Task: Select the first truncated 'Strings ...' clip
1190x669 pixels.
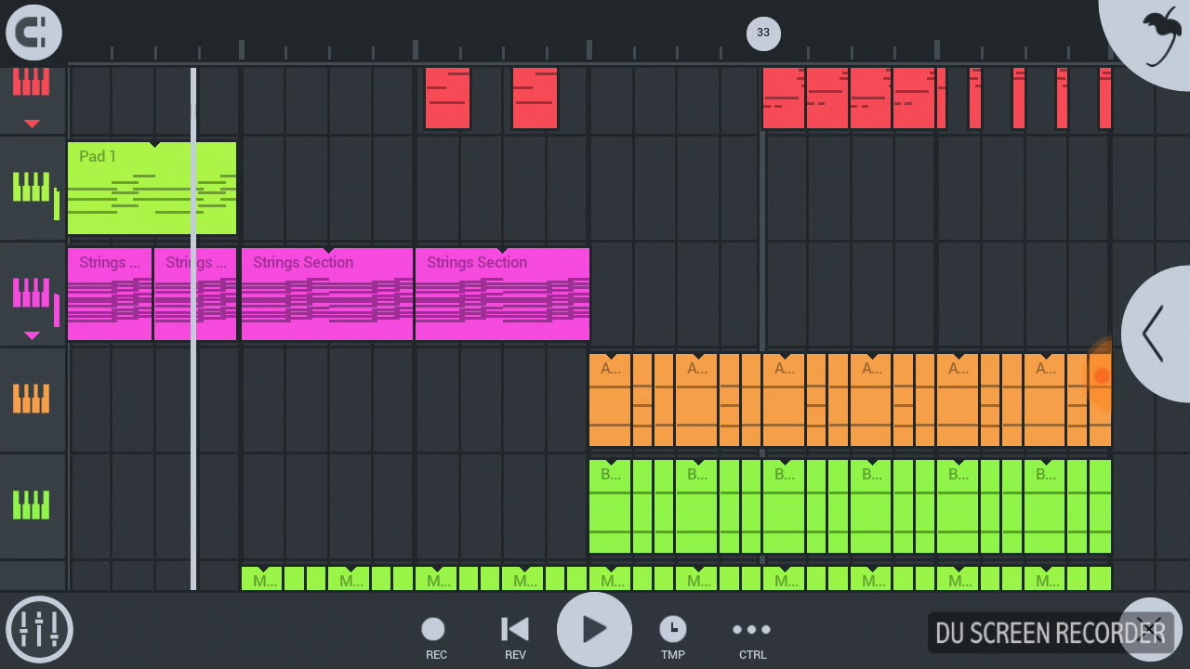Action: point(110,294)
